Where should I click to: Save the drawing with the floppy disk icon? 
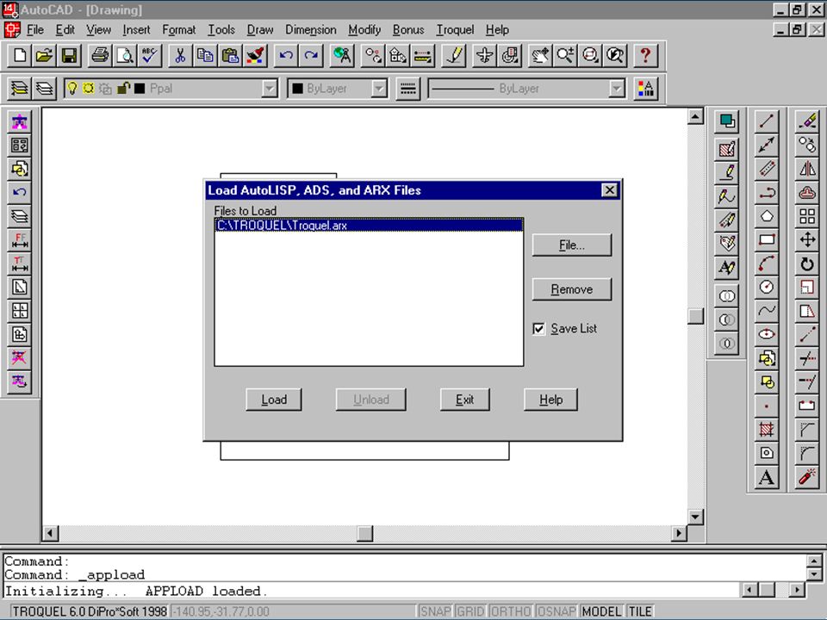(x=69, y=55)
